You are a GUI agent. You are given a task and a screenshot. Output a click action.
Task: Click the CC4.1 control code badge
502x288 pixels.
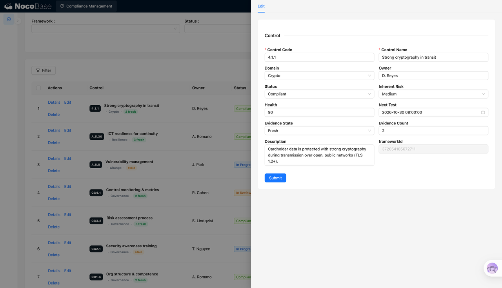tap(96, 193)
